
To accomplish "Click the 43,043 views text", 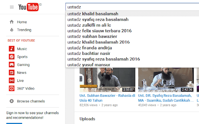I will [147, 105].
